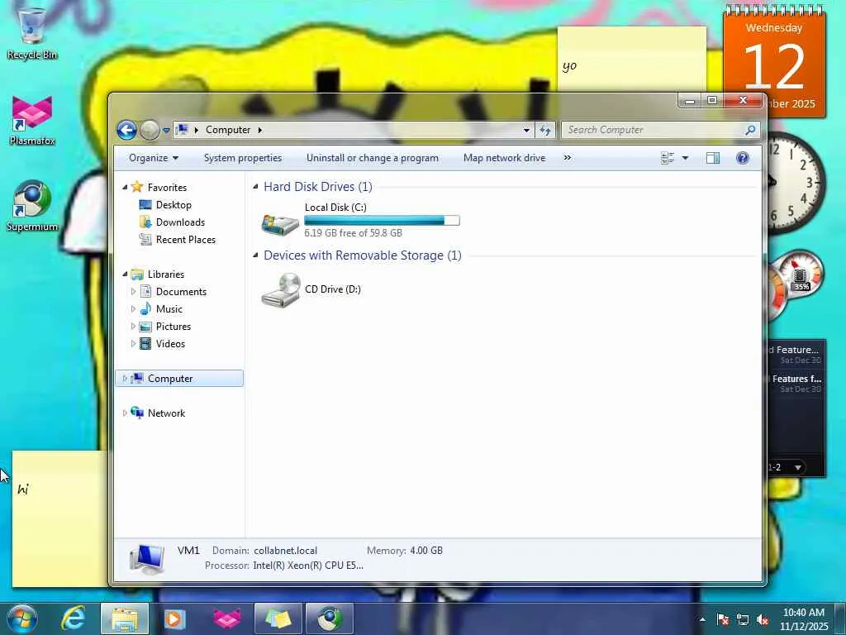
Task: Click Supermium taskbar button
Action: [330, 618]
